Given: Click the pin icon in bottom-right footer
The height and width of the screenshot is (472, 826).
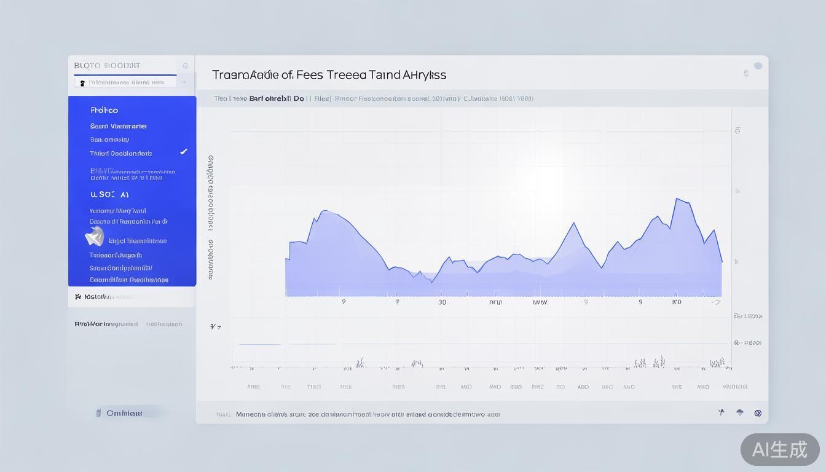Looking at the screenshot, I should tap(722, 413).
